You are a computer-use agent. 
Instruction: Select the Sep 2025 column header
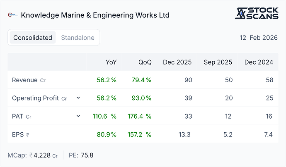218,62
